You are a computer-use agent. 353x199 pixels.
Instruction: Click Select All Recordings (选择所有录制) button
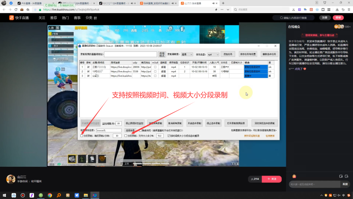[x=155, y=123]
